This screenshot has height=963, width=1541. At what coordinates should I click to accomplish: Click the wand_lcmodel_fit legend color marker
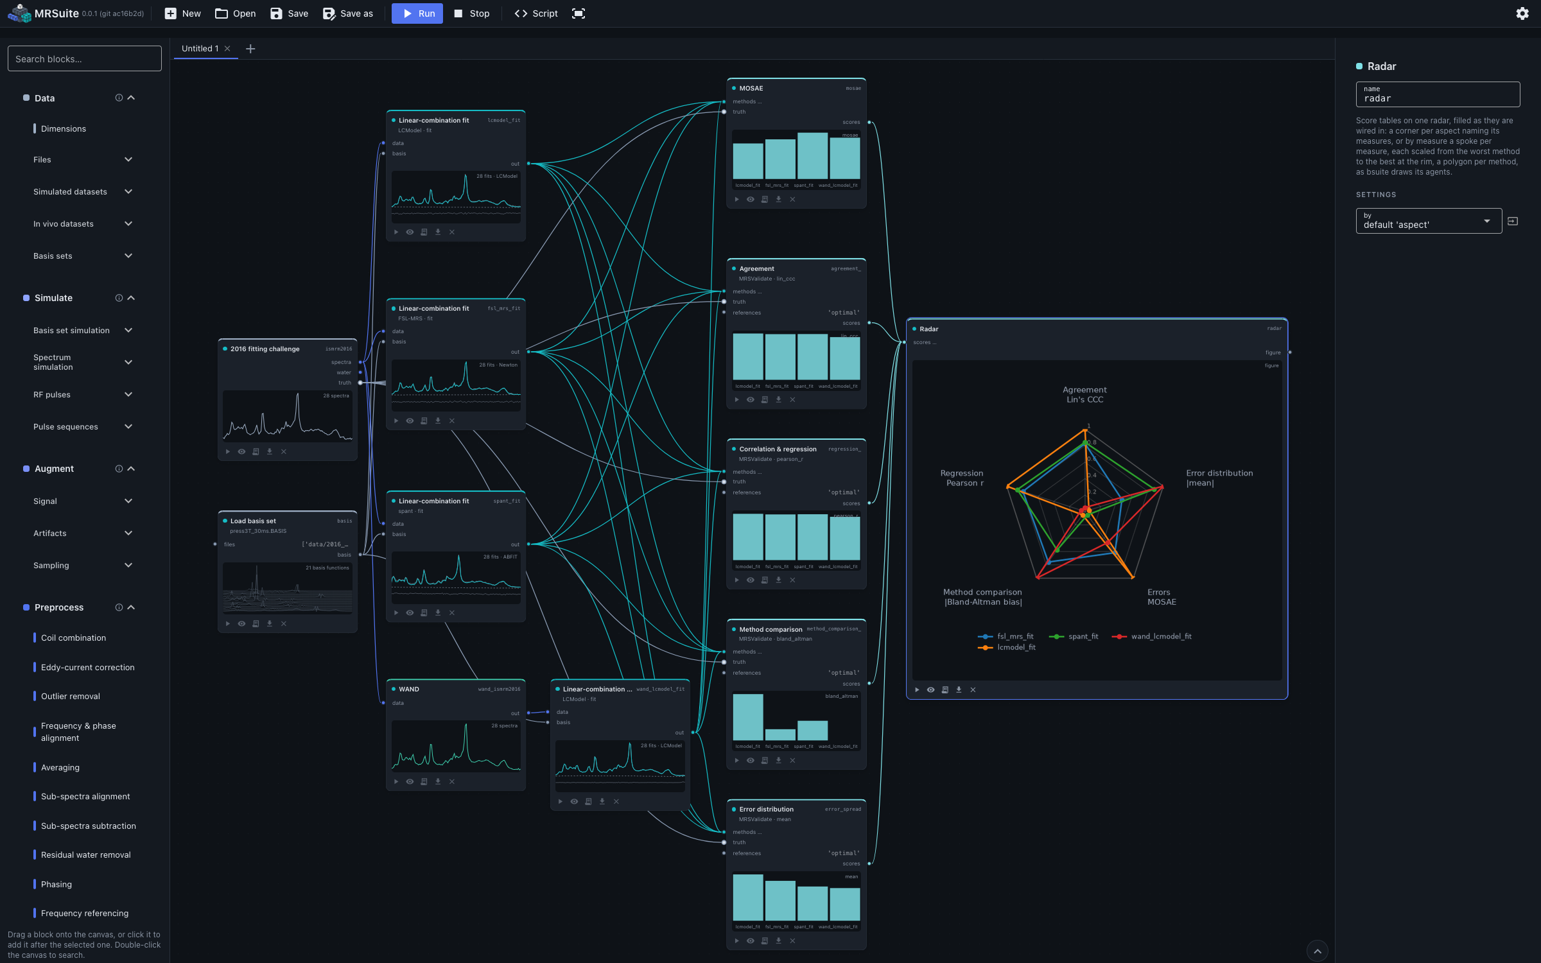click(1119, 636)
